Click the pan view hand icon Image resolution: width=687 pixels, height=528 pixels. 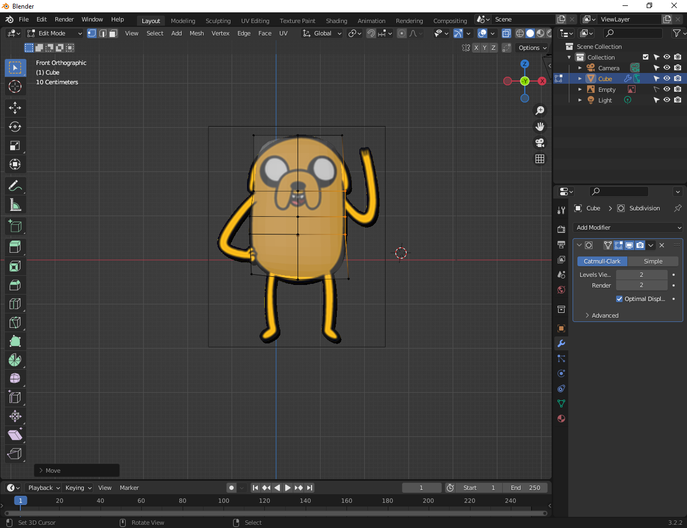540,127
